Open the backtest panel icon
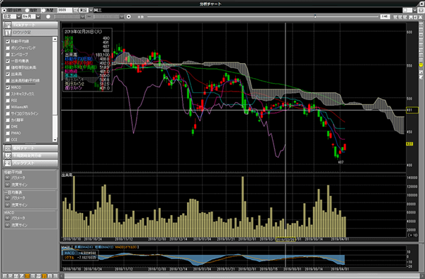 click(x=8, y=163)
